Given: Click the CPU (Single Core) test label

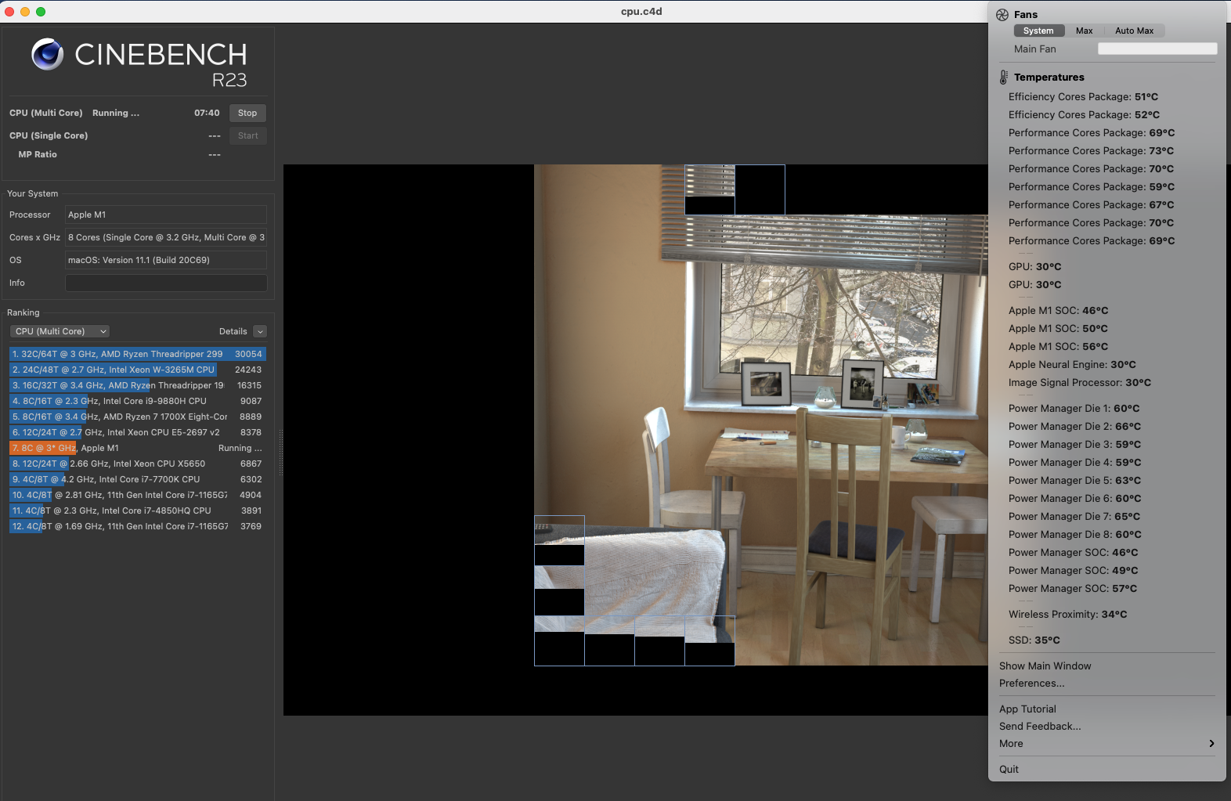Looking at the screenshot, I should [x=49, y=135].
